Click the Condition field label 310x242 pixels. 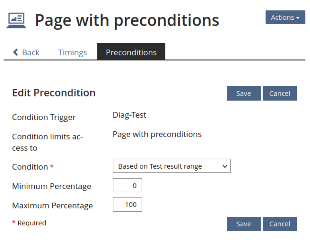[30, 167]
